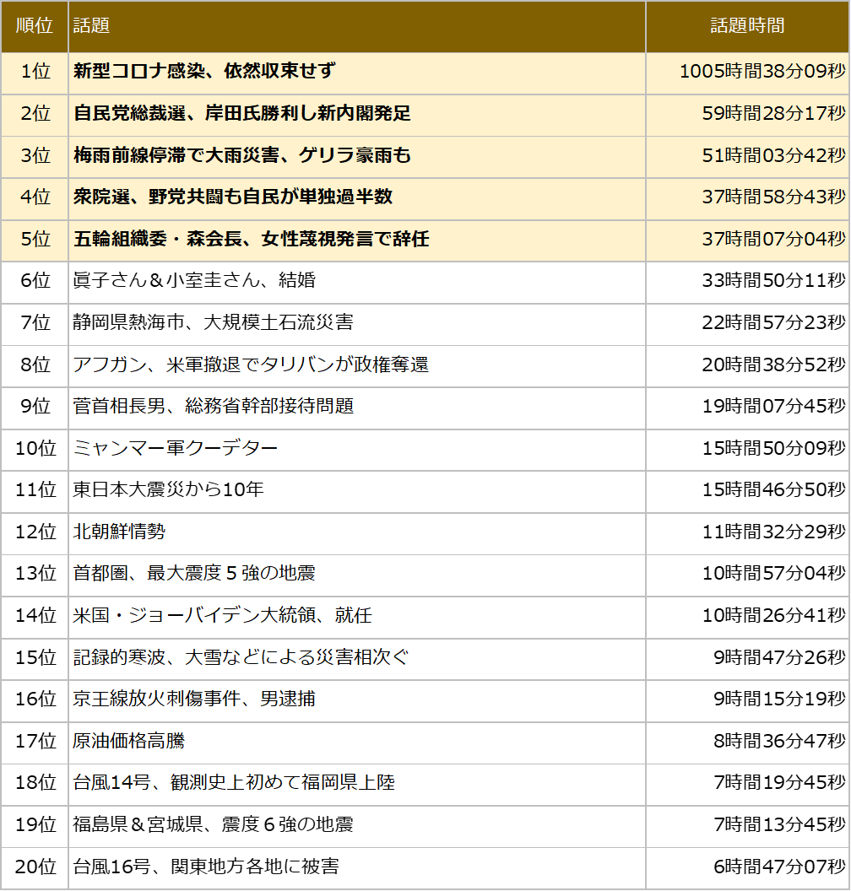The height and width of the screenshot is (891, 851).
Task: Click the time 10時間26分41秒
Action: coord(773,615)
